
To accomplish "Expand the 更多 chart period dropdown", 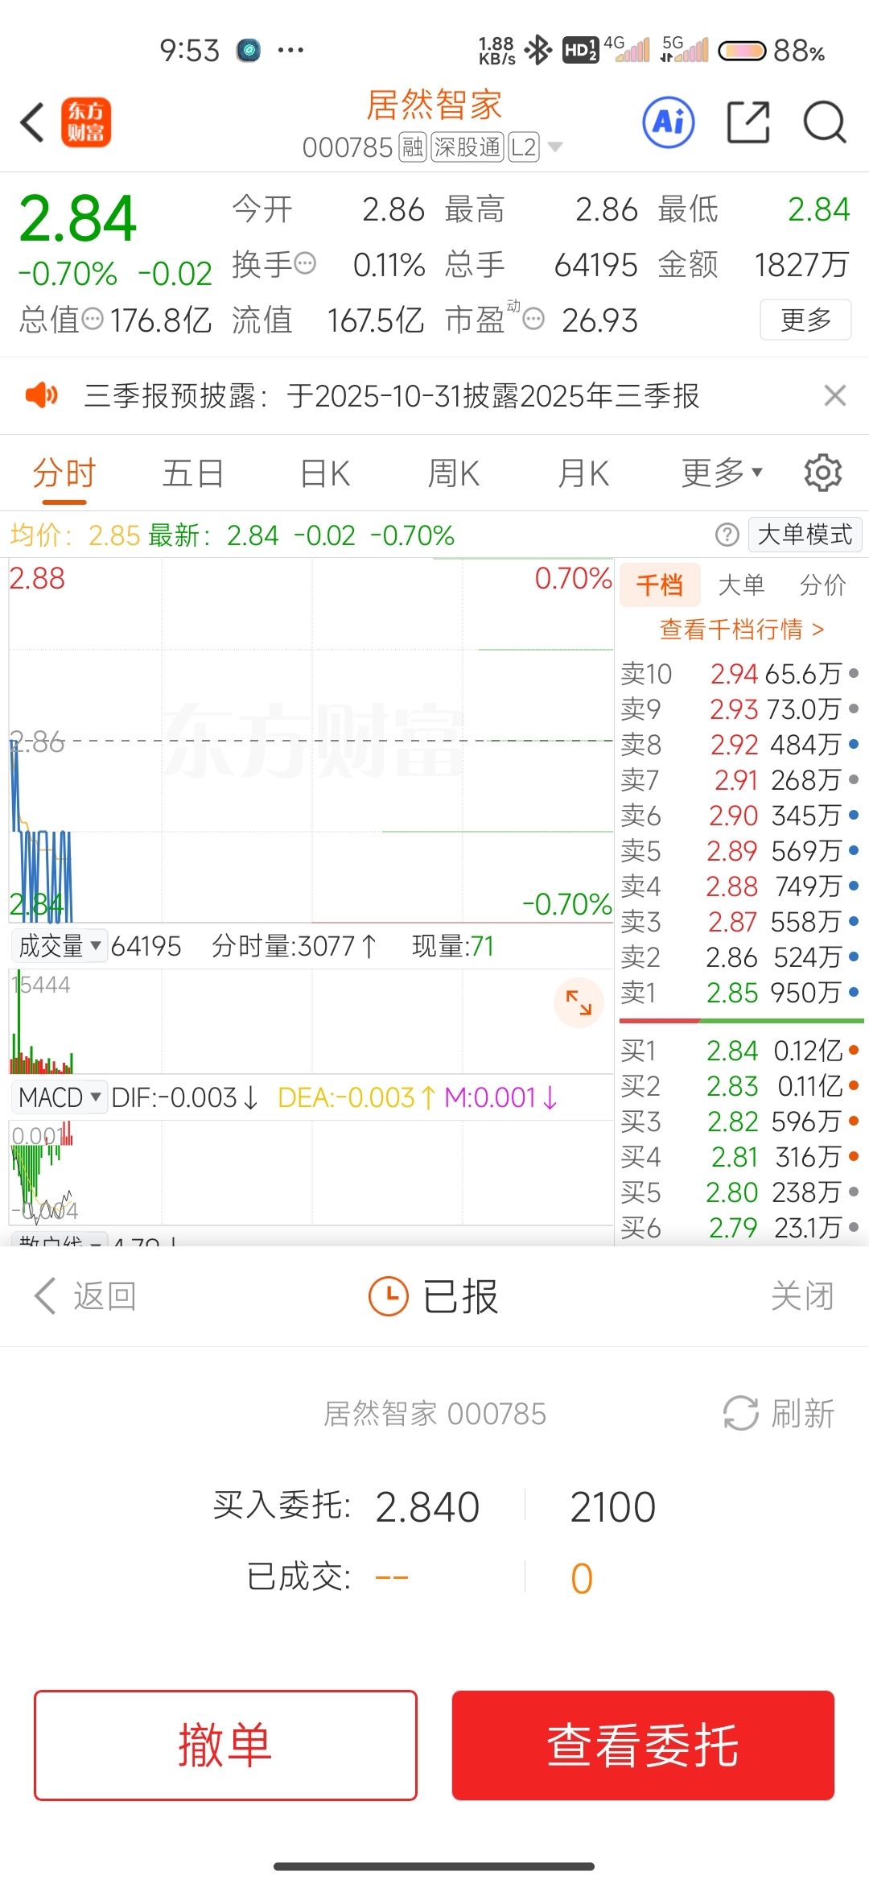I will point(721,473).
